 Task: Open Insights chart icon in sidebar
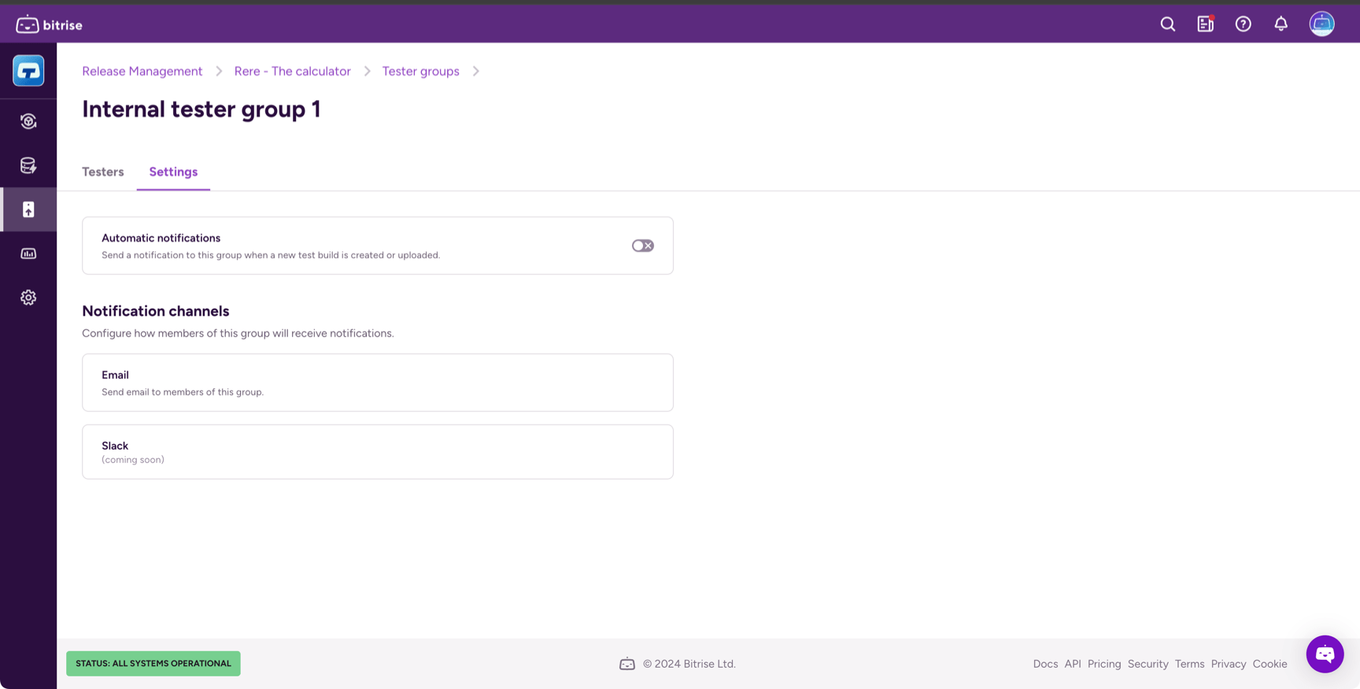[x=28, y=254]
